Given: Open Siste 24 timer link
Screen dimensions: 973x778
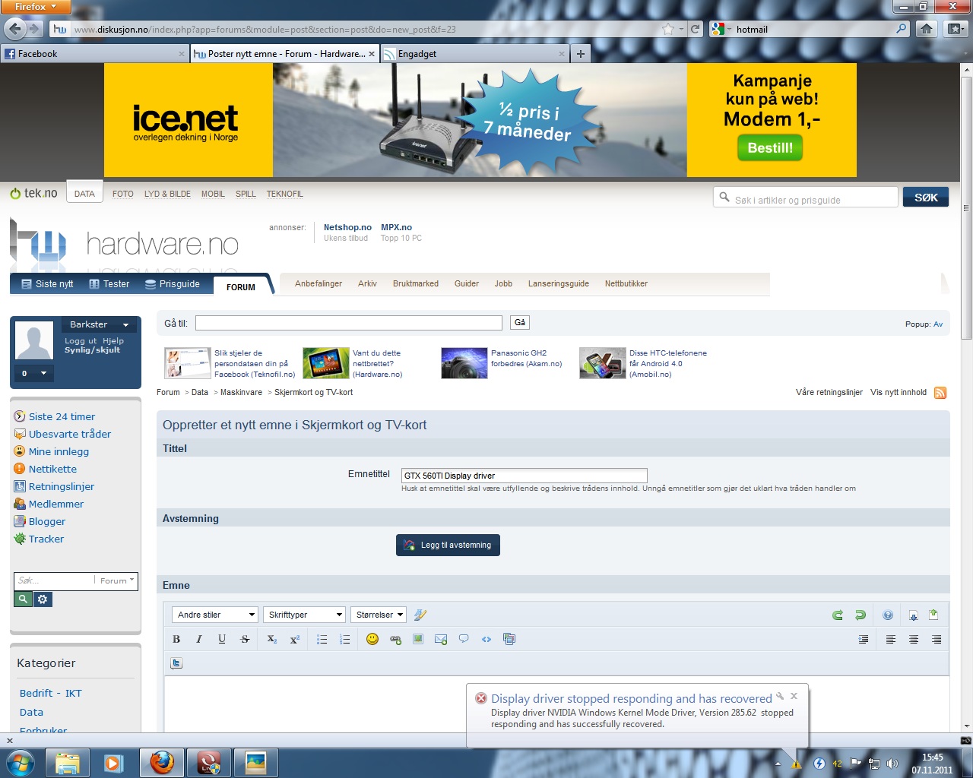Looking at the screenshot, I should click(62, 416).
